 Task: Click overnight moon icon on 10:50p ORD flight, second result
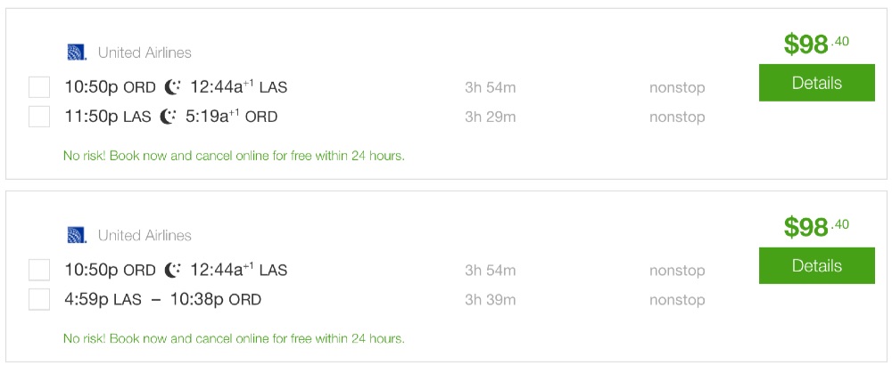point(173,270)
